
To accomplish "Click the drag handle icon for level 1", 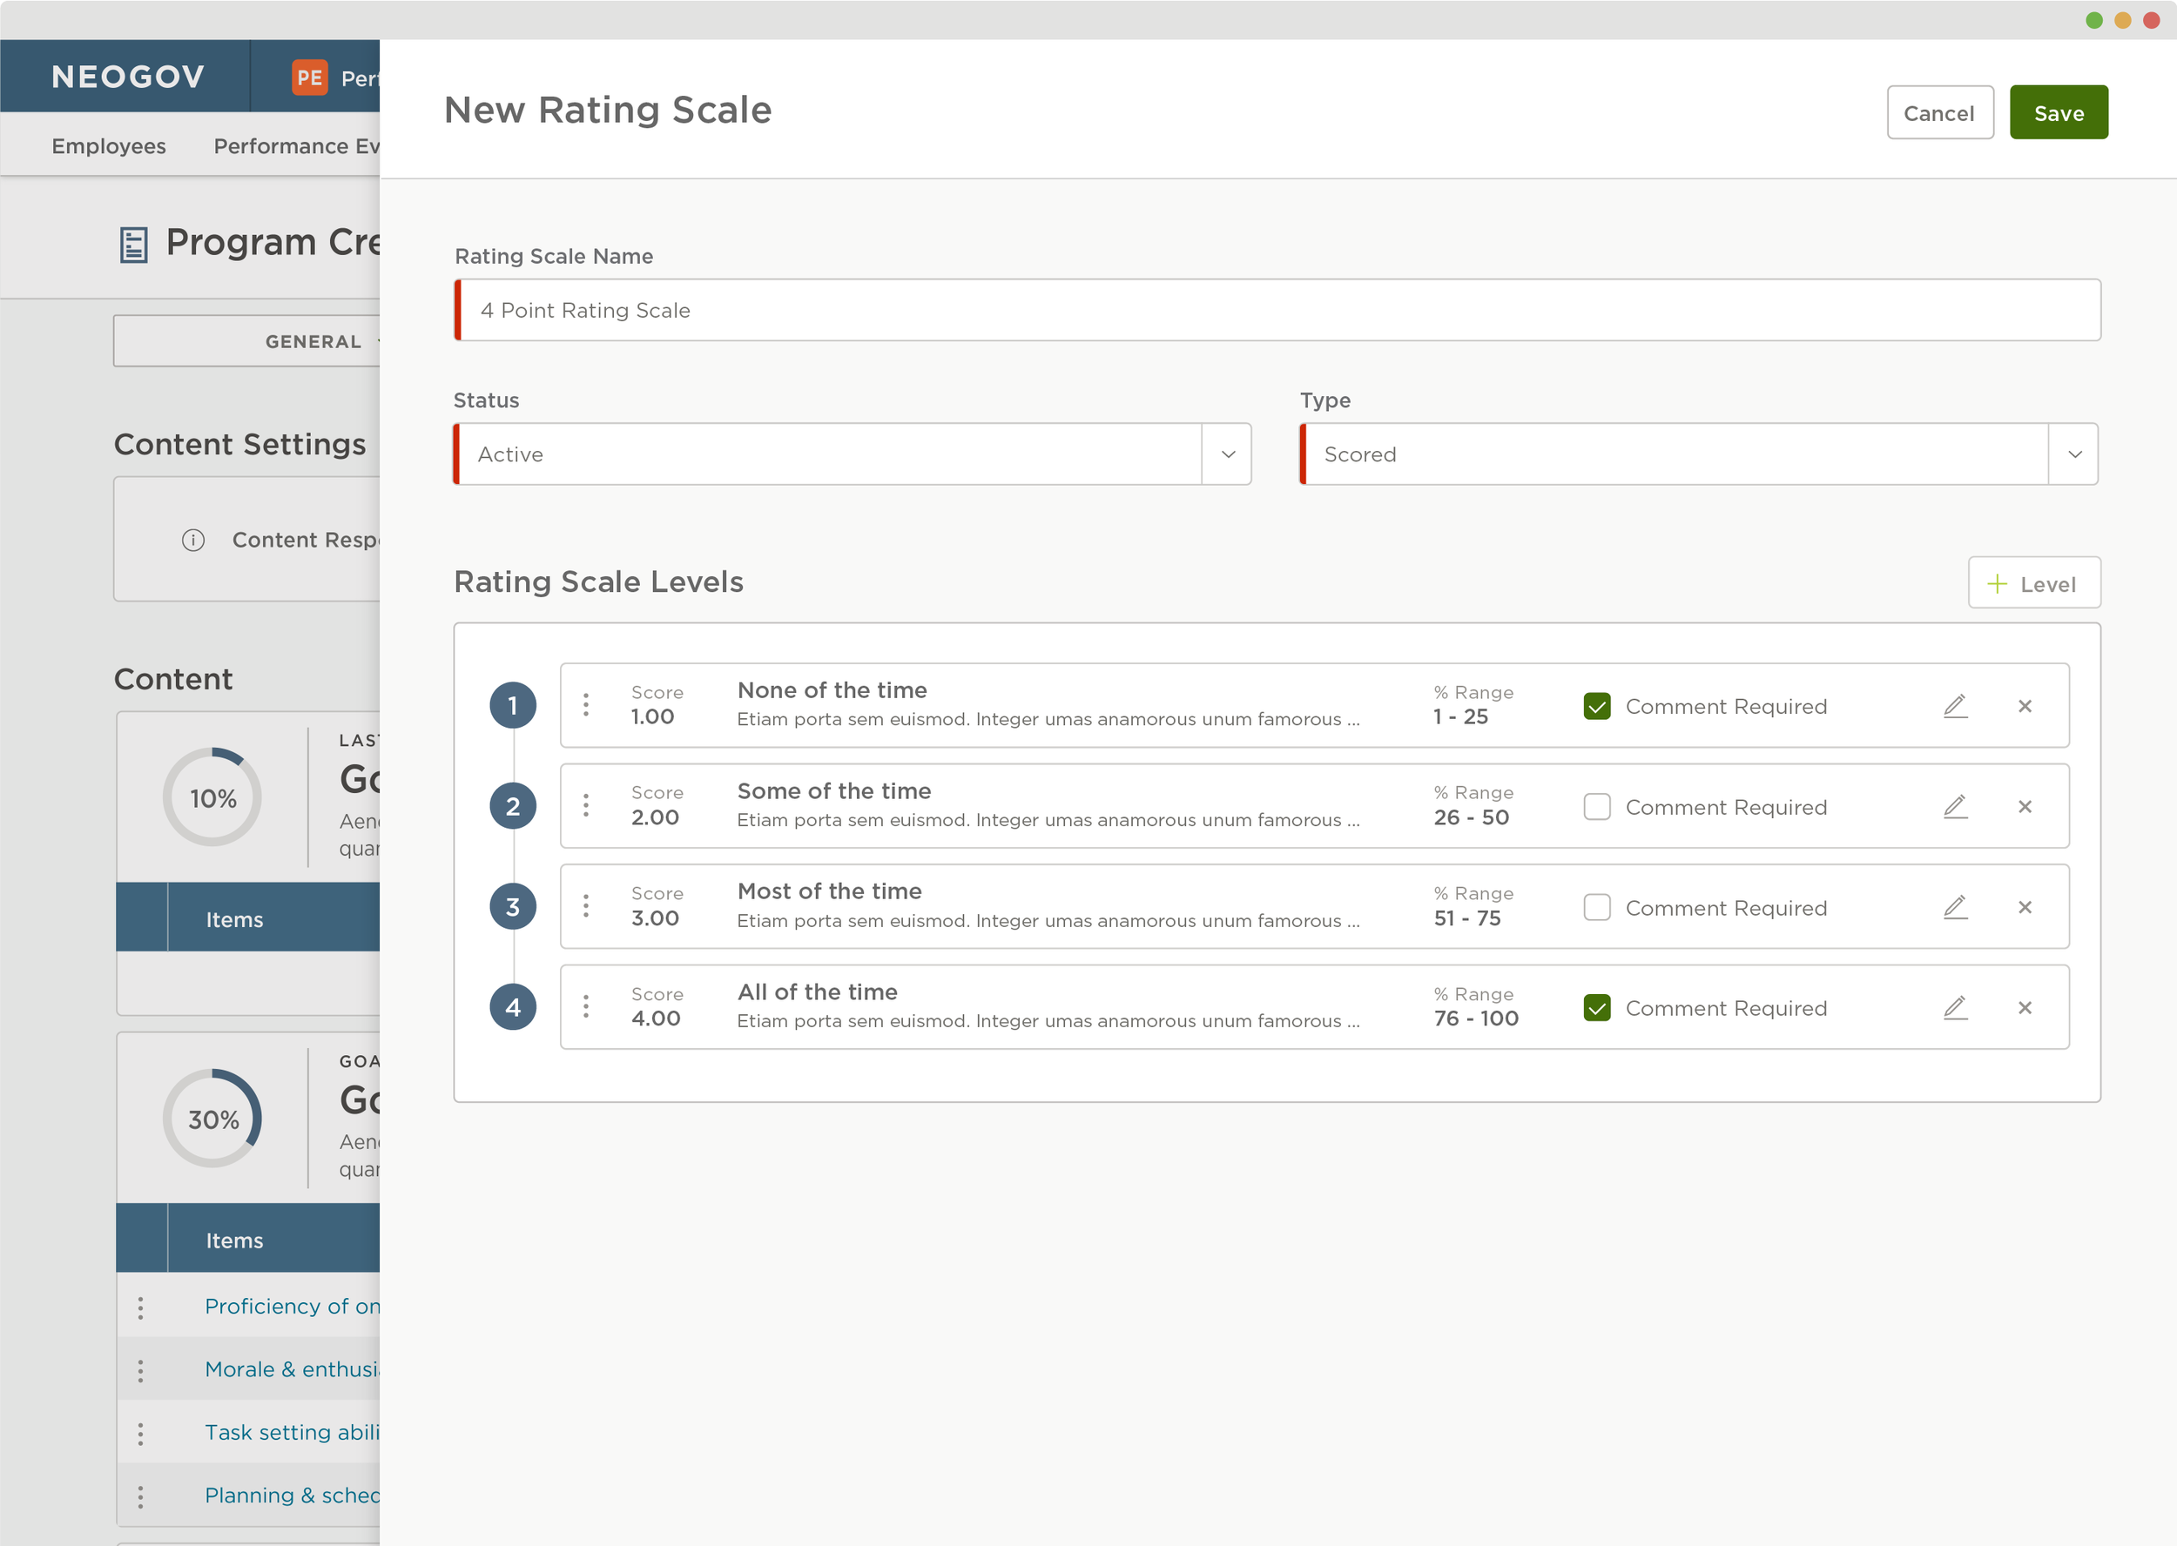I will (x=586, y=704).
